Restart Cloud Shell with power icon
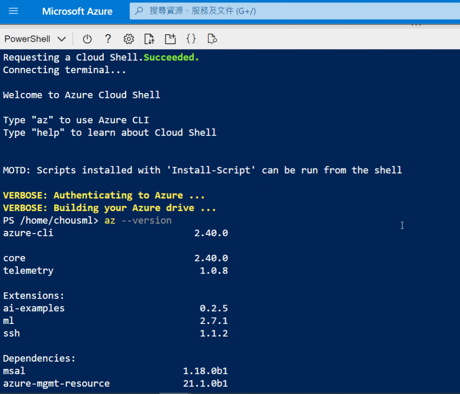The width and height of the screenshot is (460, 394). click(x=87, y=39)
